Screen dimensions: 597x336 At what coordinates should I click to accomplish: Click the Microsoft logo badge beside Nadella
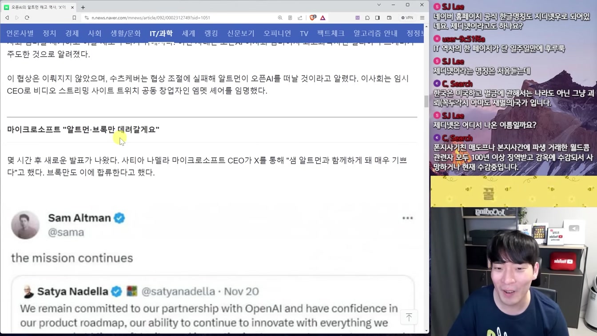point(132,292)
